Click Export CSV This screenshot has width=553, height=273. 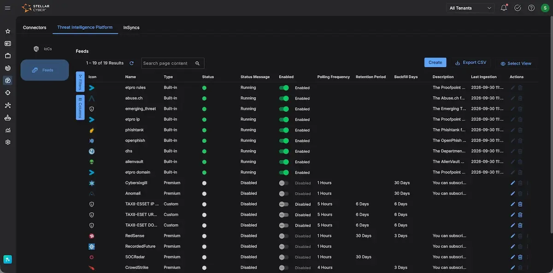tap(471, 63)
